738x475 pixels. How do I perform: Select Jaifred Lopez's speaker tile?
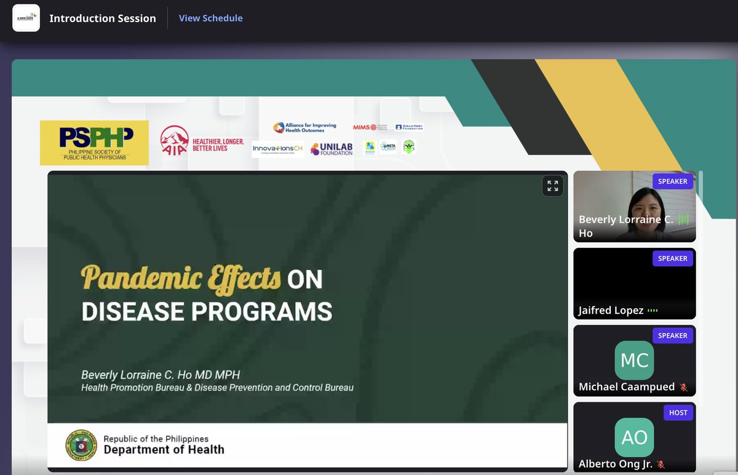pos(635,284)
